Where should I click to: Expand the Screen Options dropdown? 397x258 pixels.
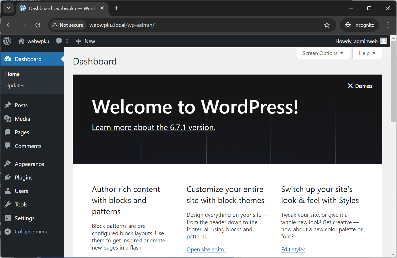(323, 53)
